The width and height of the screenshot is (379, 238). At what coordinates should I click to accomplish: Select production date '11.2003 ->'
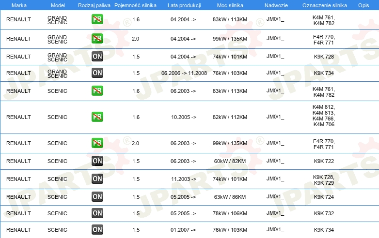click(184, 179)
